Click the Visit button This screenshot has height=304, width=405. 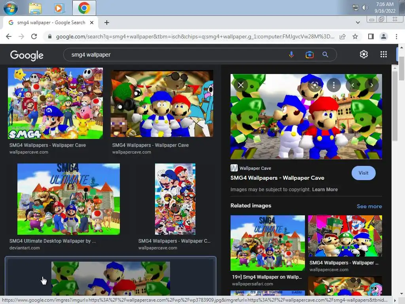363,173
